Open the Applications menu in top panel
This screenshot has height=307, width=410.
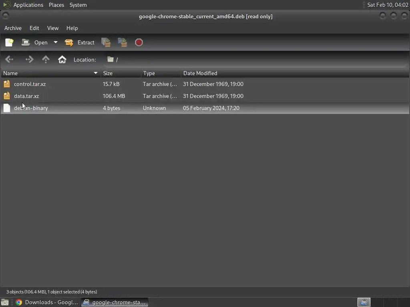[28, 5]
